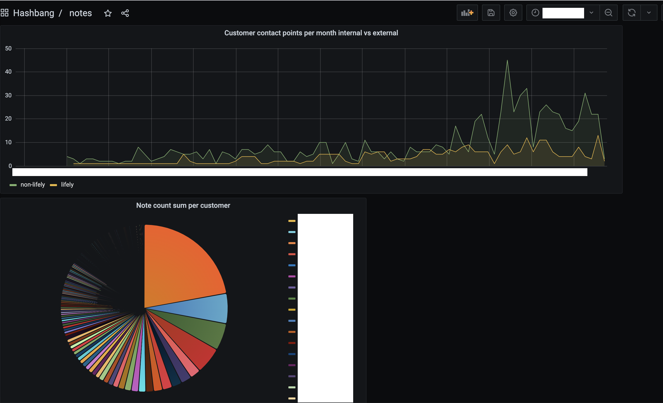
Task: Open Note count sum per customer title menu
Action: tap(183, 205)
